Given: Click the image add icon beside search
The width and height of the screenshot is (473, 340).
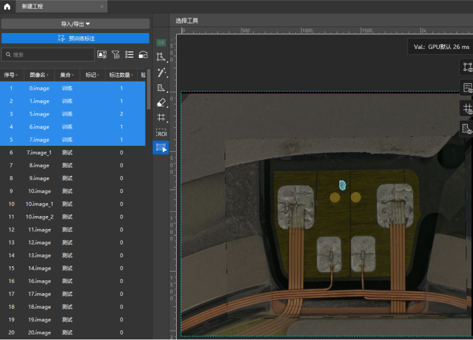Looking at the screenshot, I should [x=102, y=54].
